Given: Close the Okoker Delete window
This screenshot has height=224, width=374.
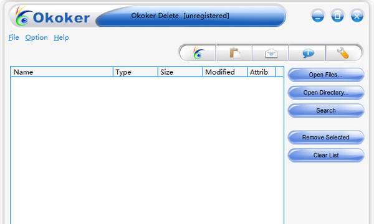Looking at the screenshot, I should [x=357, y=16].
